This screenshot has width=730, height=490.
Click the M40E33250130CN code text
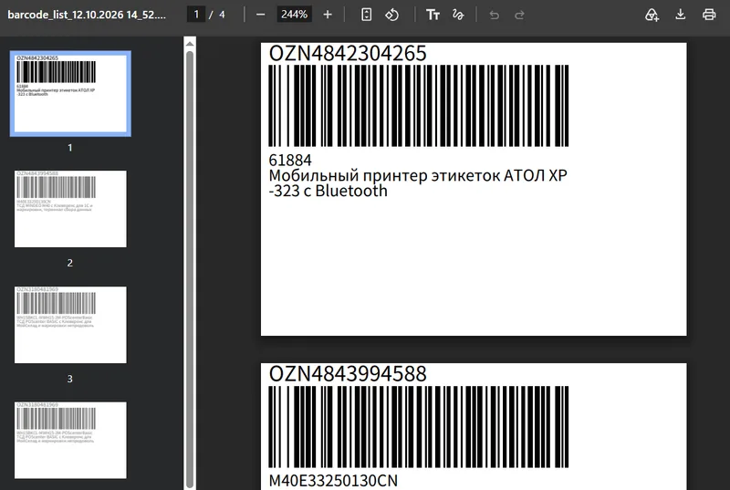point(333,481)
